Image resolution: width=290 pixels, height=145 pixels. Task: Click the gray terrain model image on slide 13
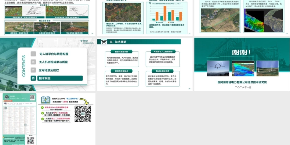273,20
